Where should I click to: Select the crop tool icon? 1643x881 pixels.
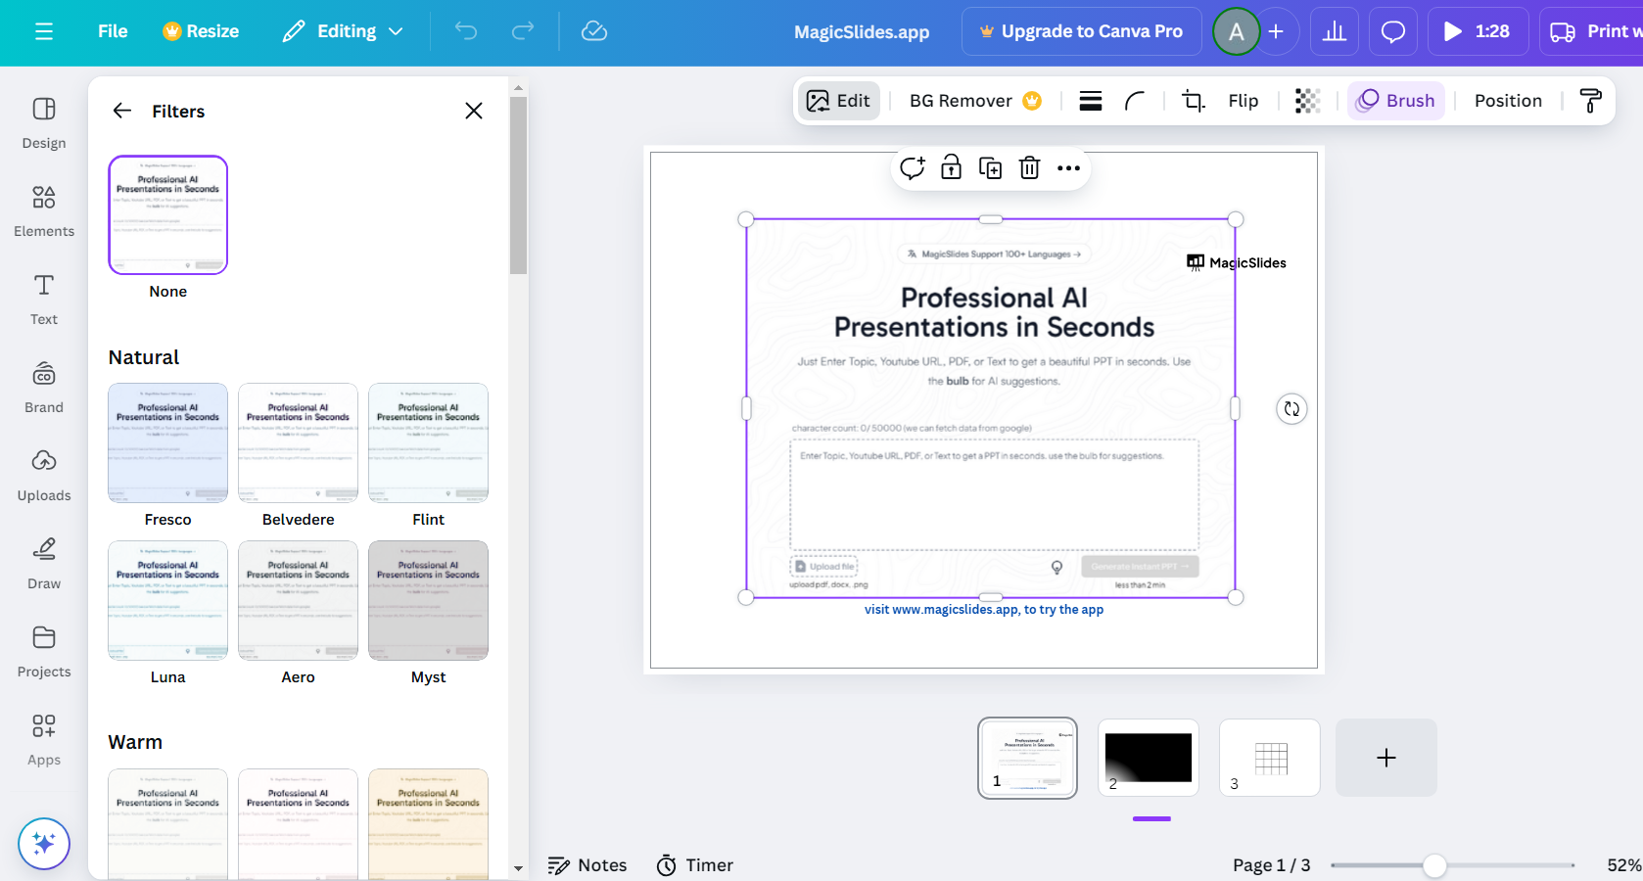[x=1194, y=101]
